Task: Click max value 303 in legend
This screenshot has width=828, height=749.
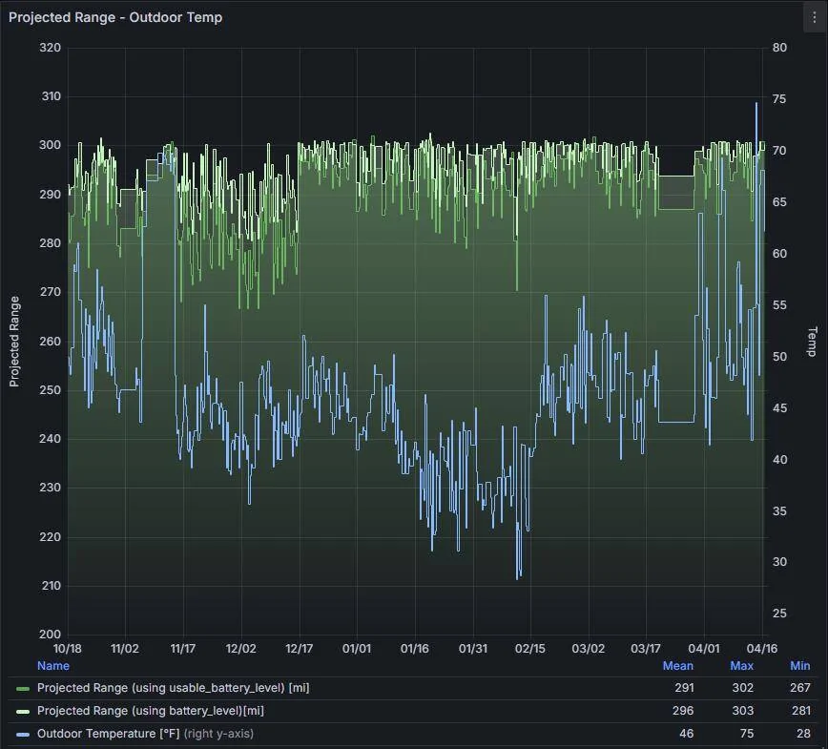Action: click(x=742, y=711)
